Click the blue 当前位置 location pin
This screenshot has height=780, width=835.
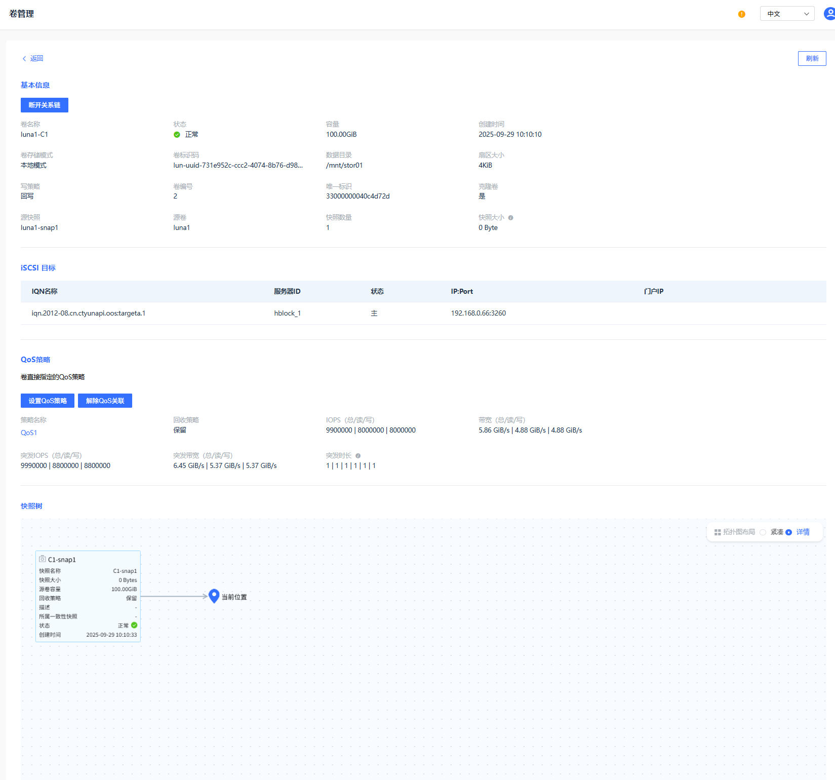point(214,596)
